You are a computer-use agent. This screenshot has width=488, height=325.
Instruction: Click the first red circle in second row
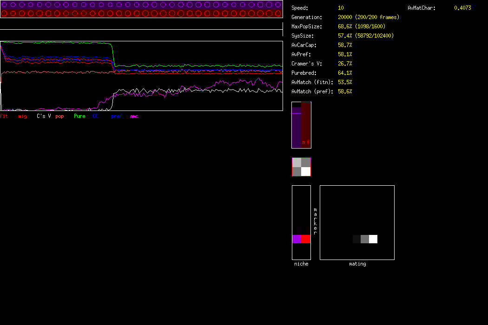click(4, 13)
